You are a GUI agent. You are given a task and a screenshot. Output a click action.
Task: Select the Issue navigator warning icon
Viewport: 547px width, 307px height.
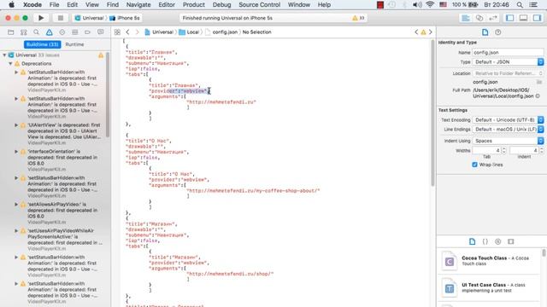point(50,32)
